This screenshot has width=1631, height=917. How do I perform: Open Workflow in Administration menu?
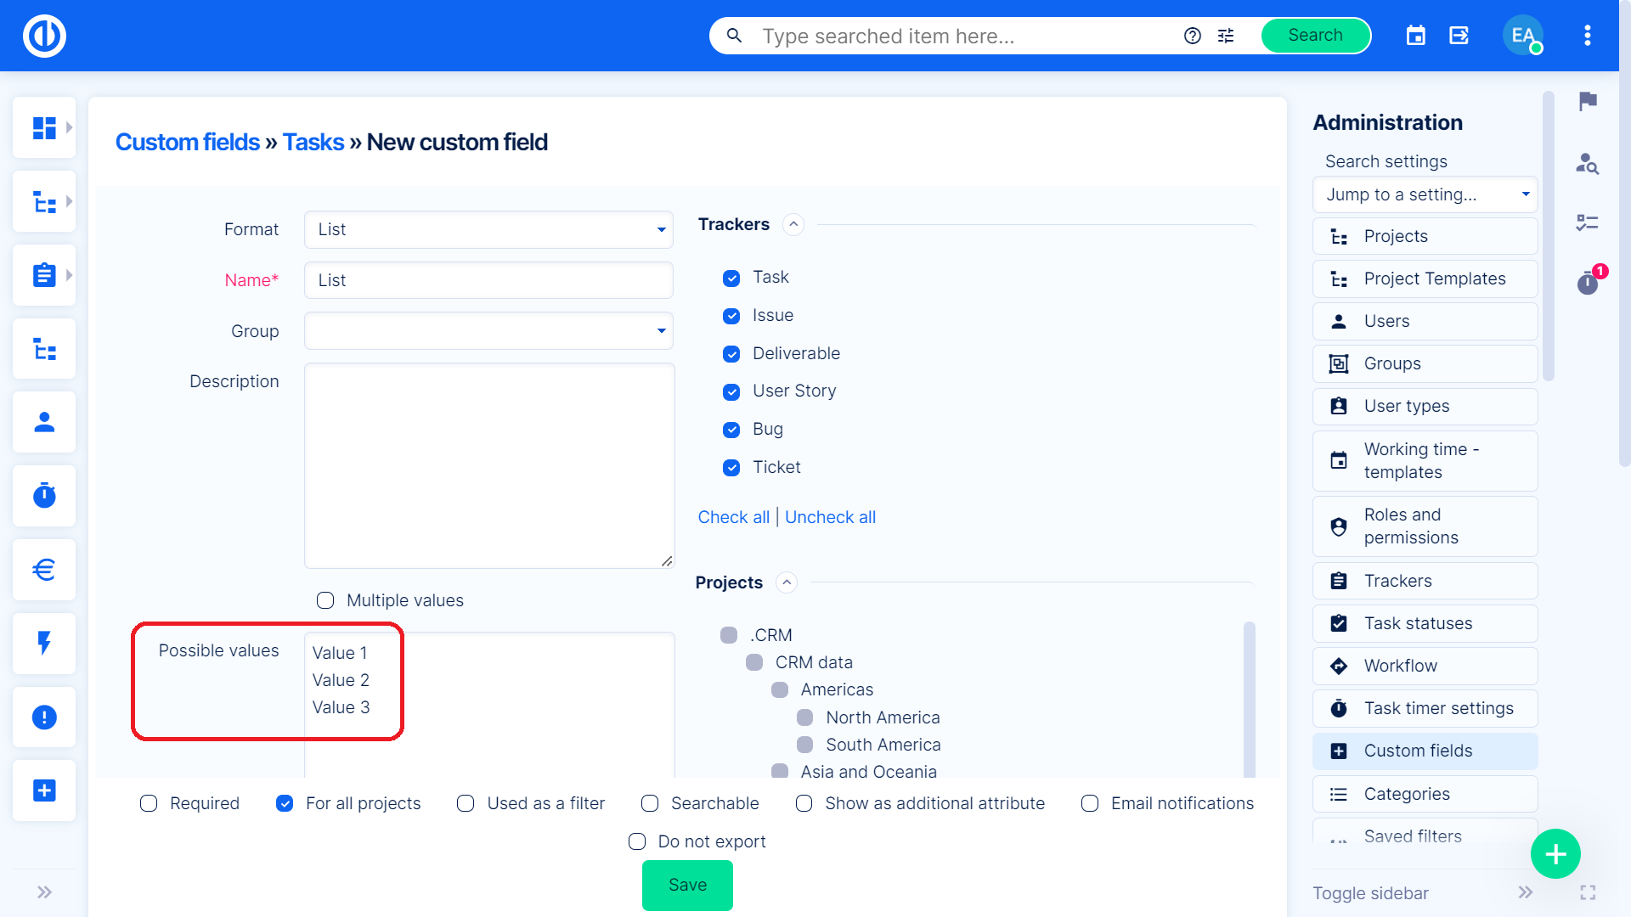click(1425, 666)
